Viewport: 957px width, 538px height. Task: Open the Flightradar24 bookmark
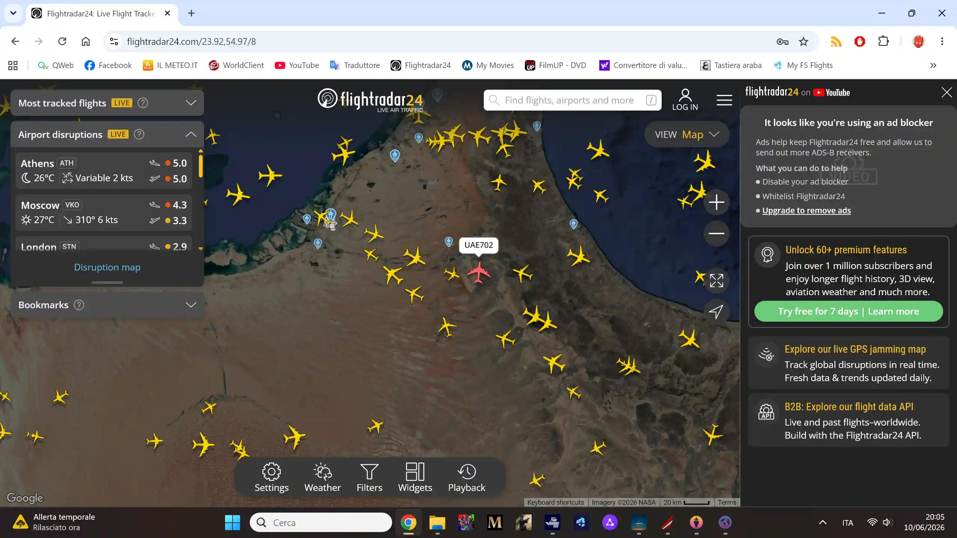coord(421,65)
